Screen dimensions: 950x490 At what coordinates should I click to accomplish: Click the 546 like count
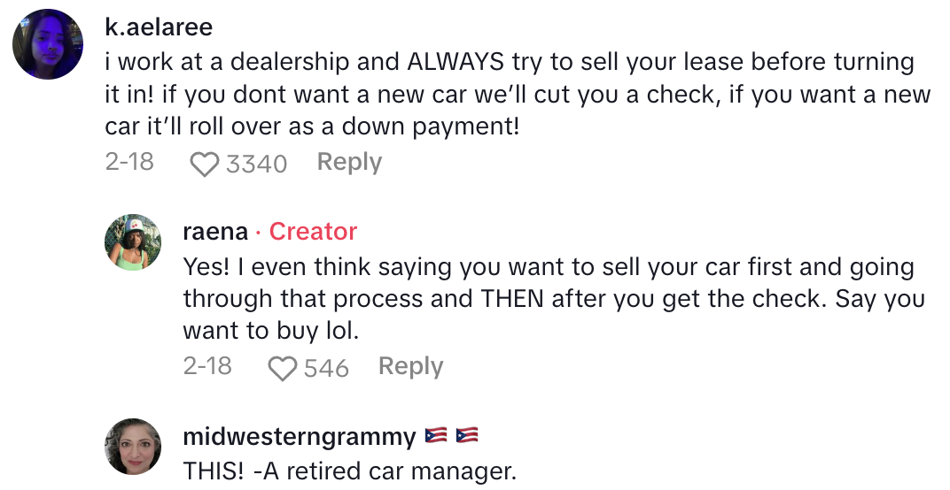pyautogui.click(x=326, y=368)
